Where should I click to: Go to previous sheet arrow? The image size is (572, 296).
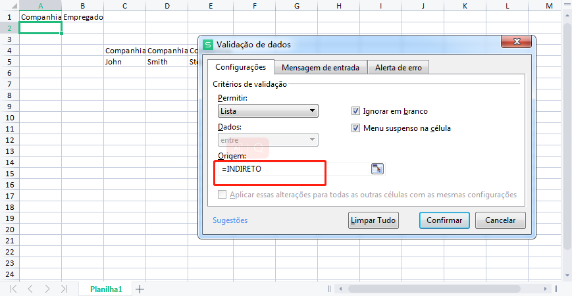pos(30,289)
